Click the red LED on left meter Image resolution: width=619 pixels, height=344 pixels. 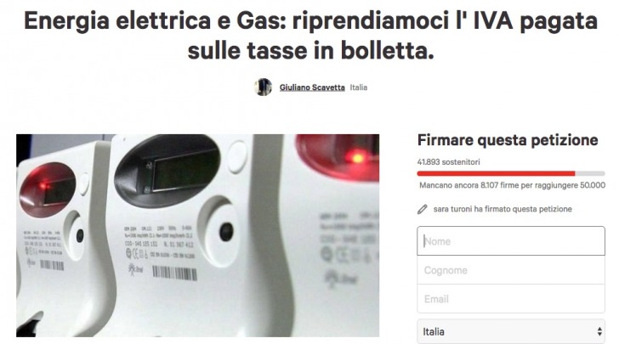pos(44,184)
